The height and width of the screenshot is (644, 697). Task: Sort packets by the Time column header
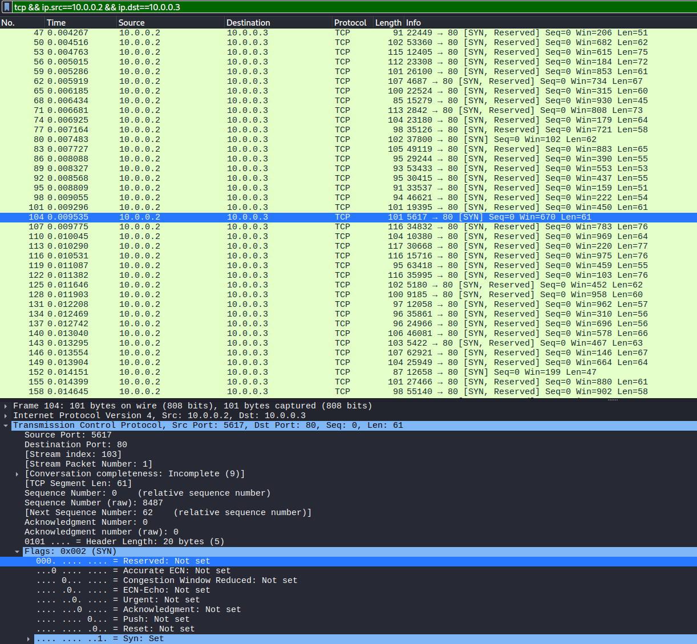pyautogui.click(x=56, y=23)
